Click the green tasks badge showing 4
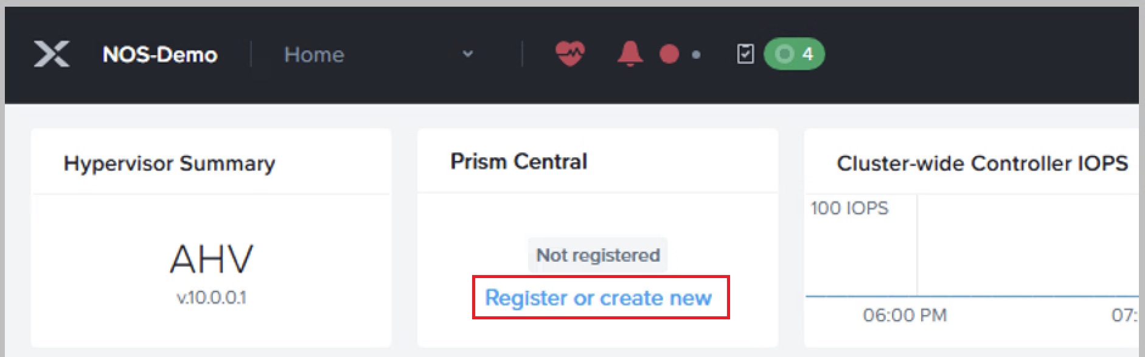The height and width of the screenshot is (357, 1145). tap(794, 54)
